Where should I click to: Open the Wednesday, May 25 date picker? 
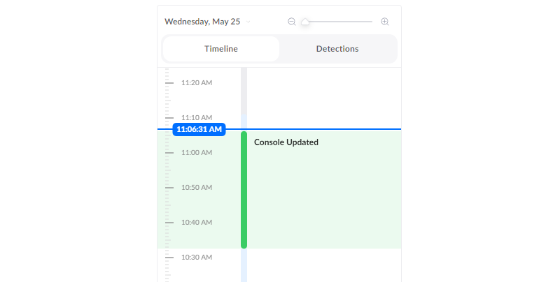point(202,22)
